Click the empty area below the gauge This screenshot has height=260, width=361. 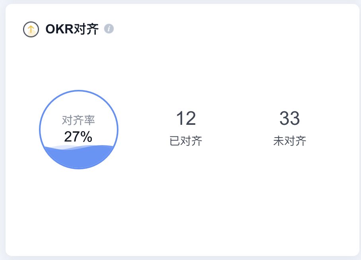[79, 207]
